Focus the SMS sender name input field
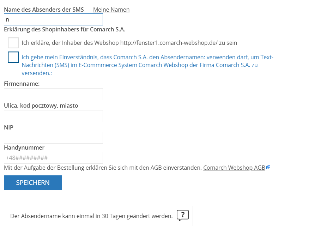 [53, 19]
